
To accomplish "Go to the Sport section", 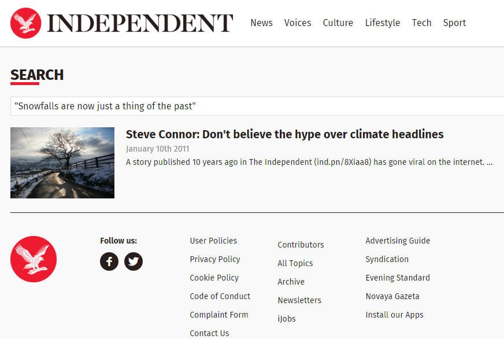I will 454,23.
